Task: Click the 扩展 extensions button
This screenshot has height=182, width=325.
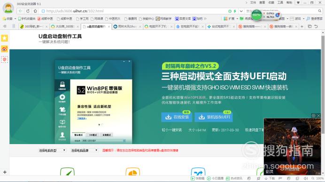Action: click(229, 19)
